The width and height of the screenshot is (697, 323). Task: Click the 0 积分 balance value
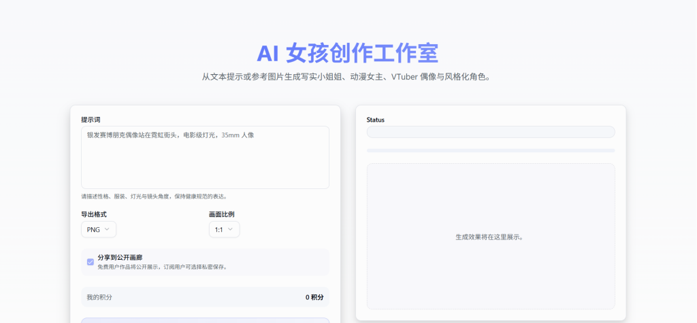[314, 297]
